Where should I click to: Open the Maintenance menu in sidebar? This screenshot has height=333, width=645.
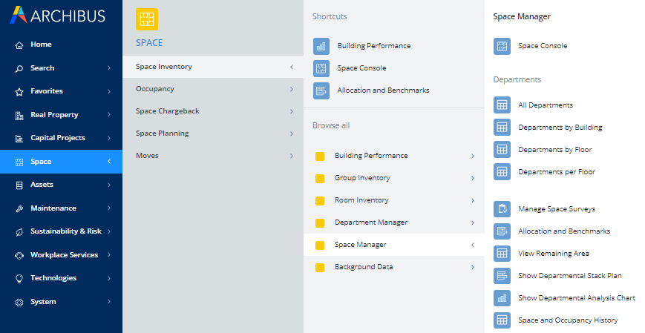tap(62, 208)
